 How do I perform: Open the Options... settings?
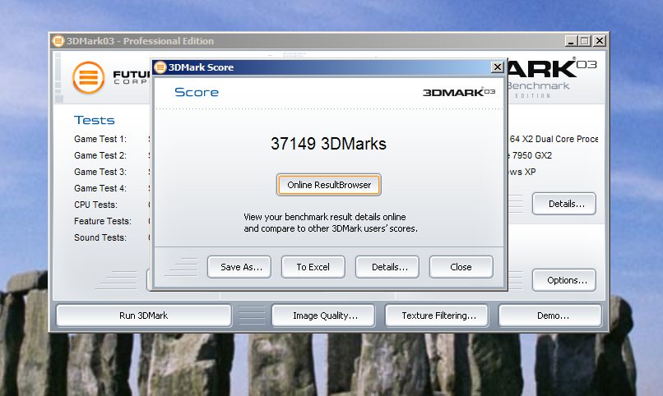tap(567, 280)
